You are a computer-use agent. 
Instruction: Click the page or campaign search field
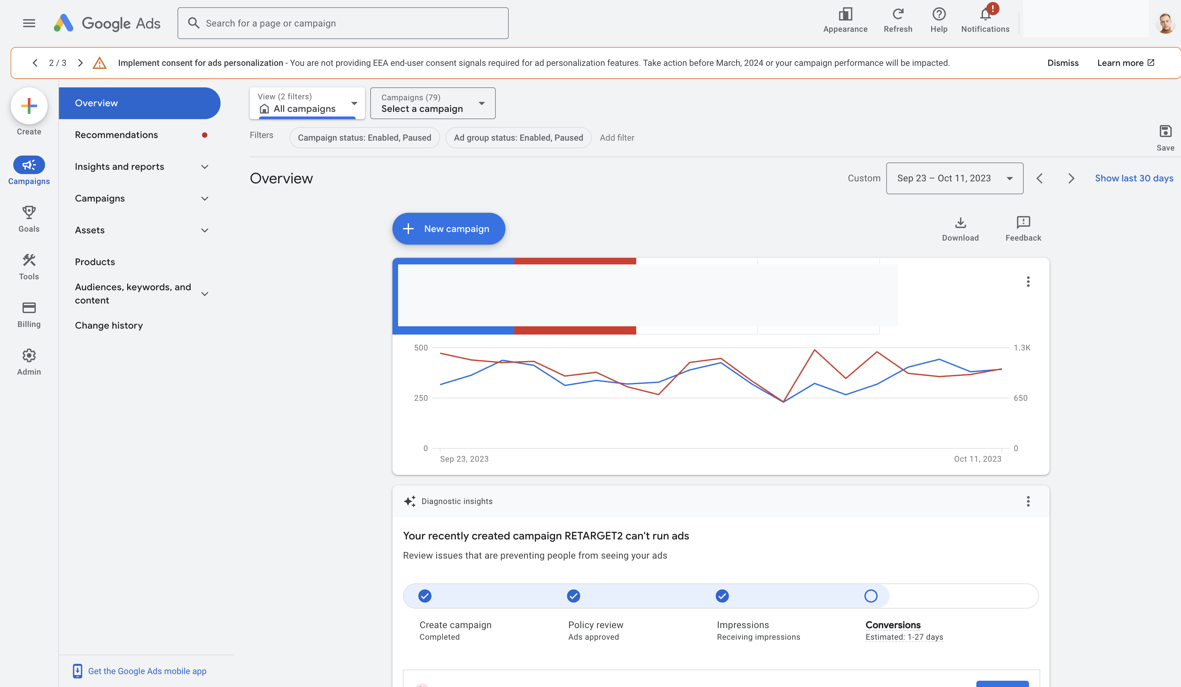342,23
